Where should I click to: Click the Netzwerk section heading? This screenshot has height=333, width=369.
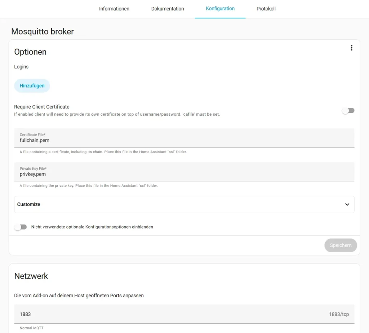(x=31, y=276)
